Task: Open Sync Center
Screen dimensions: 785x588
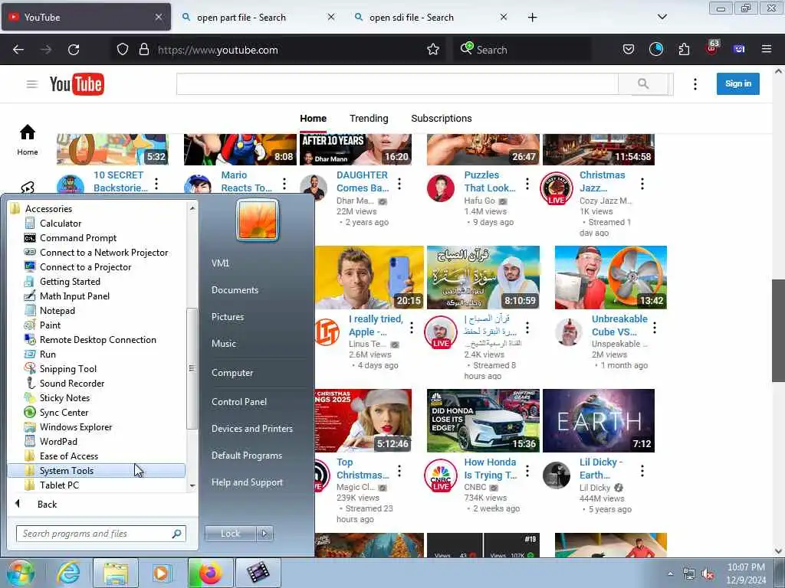Action: (64, 412)
